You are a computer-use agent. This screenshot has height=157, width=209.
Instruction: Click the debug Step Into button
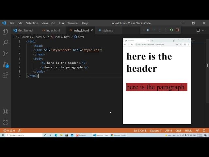(160, 30)
